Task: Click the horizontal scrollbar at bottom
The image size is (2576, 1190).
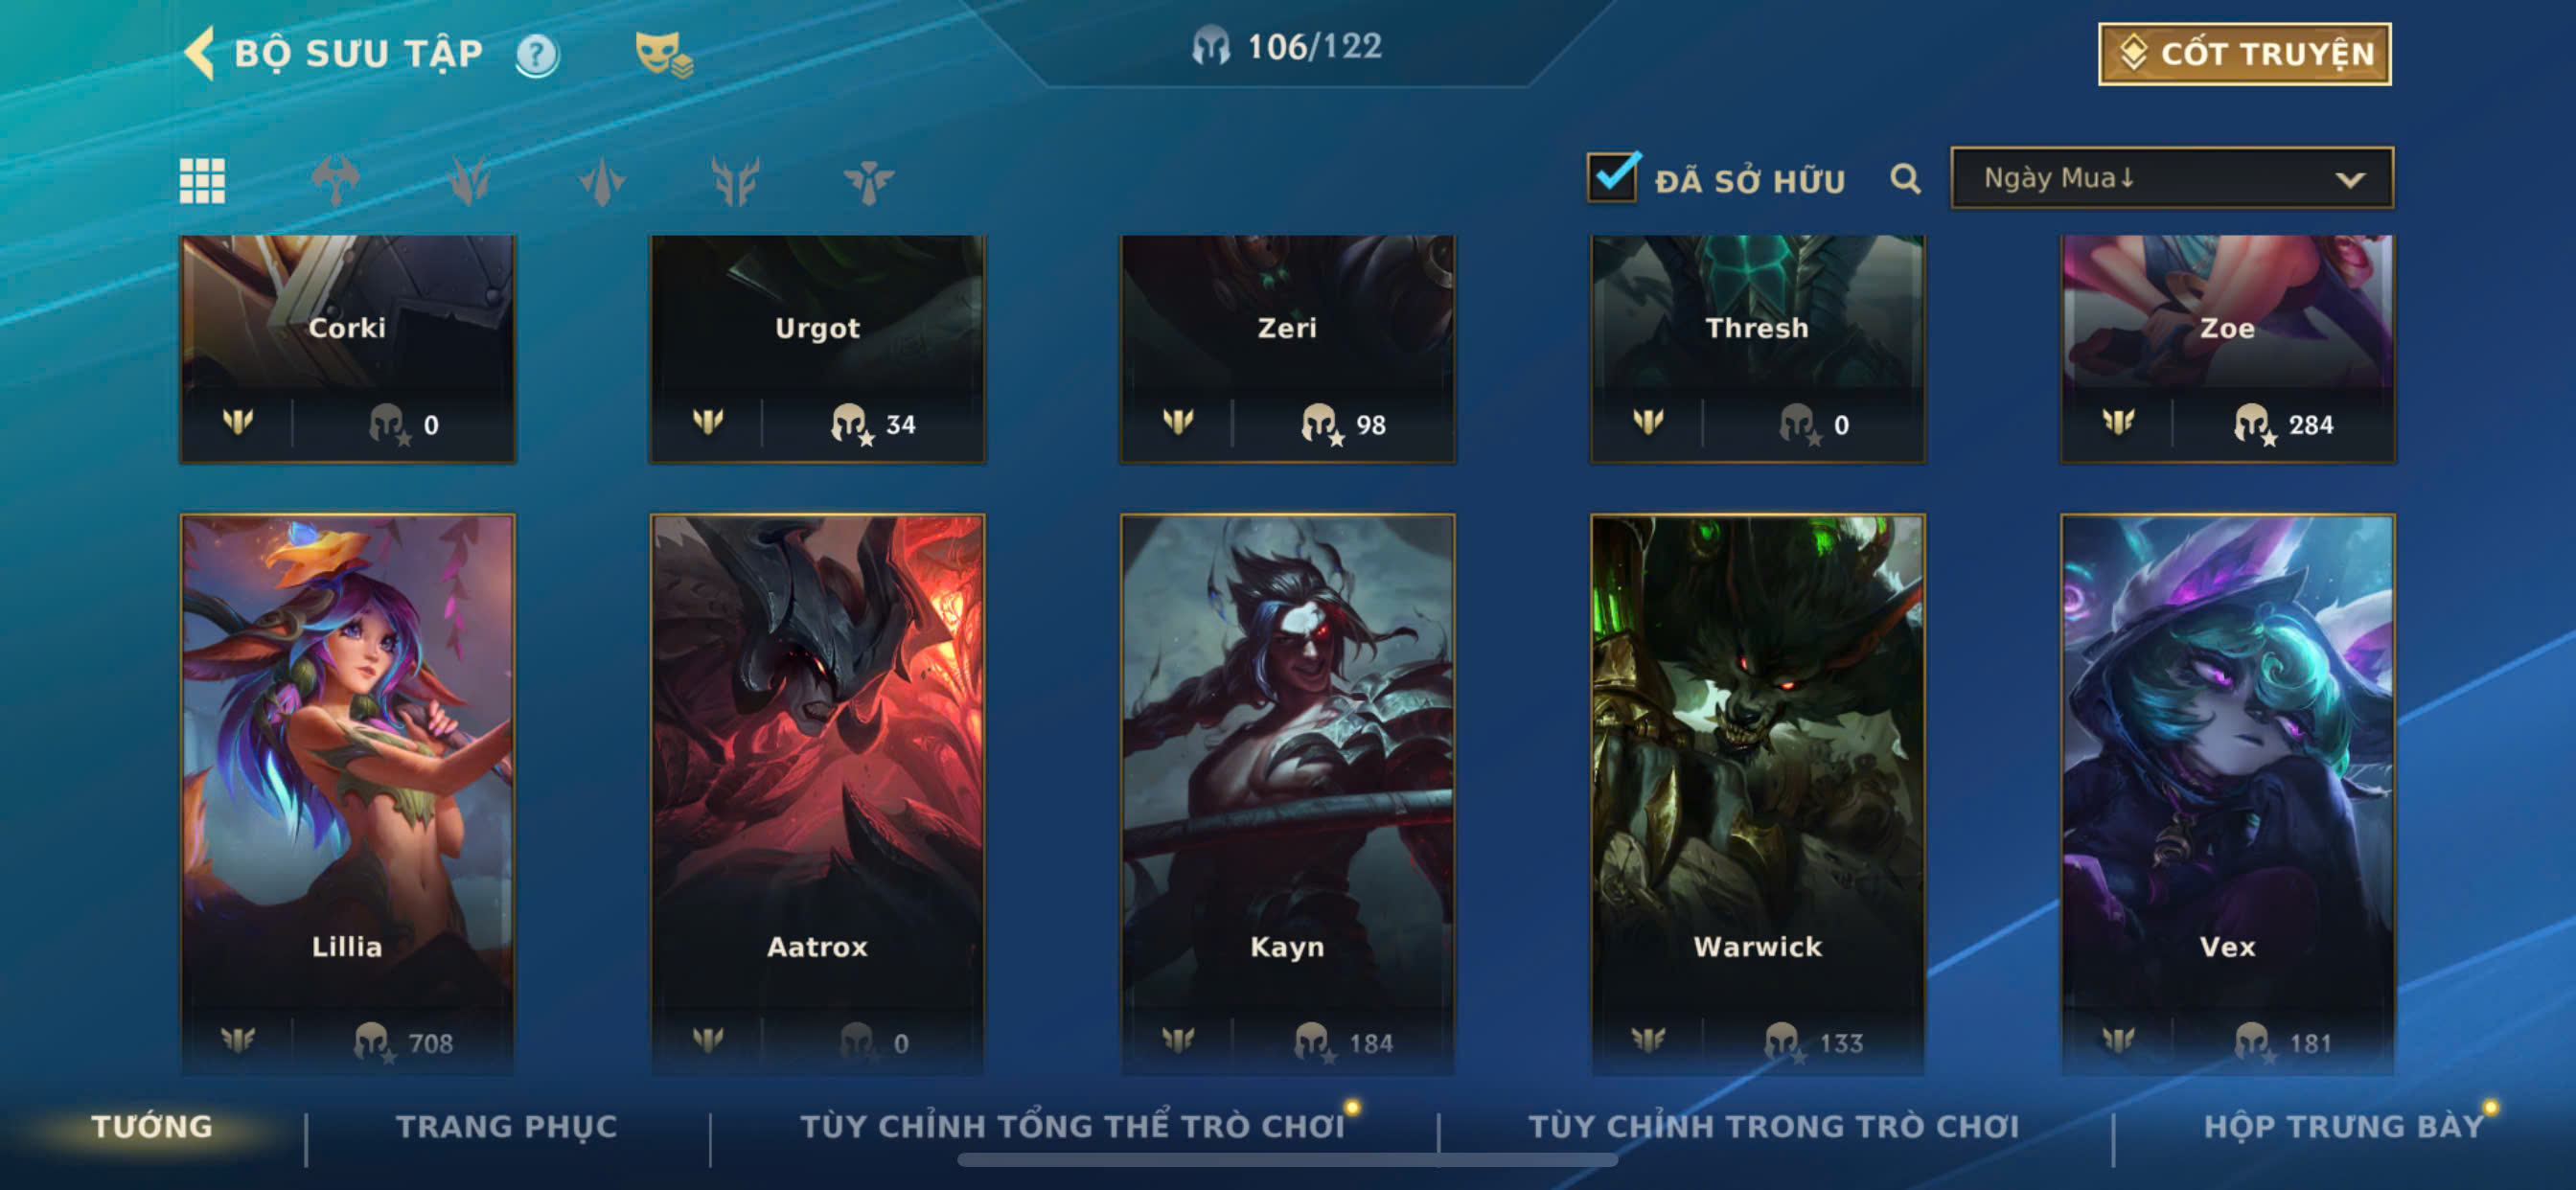Action: pyautogui.click(x=1287, y=1160)
